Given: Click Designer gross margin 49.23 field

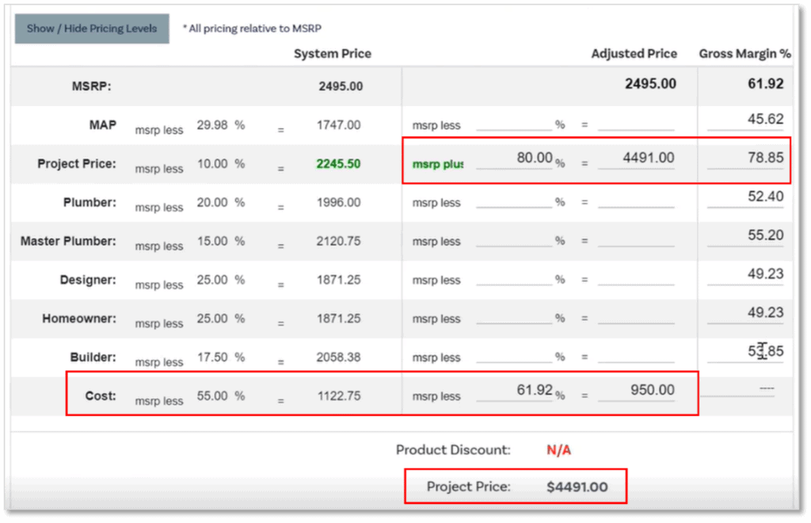Looking at the screenshot, I should (x=745, y=275).
